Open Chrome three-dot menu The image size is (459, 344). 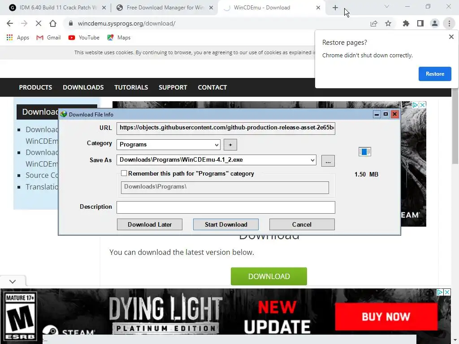click(449, 23)
